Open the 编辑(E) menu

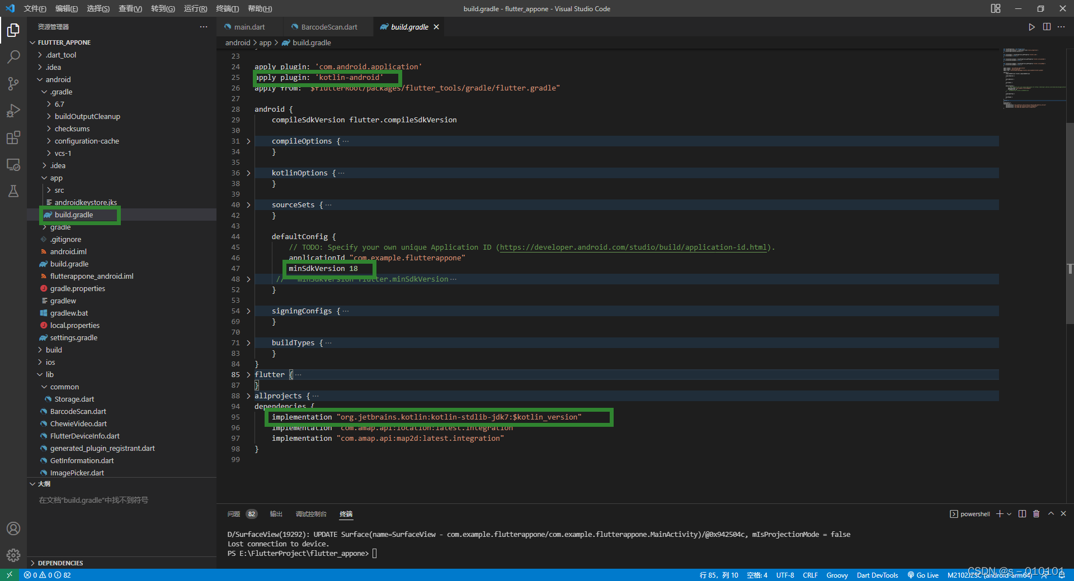click(x=67, y=8)
